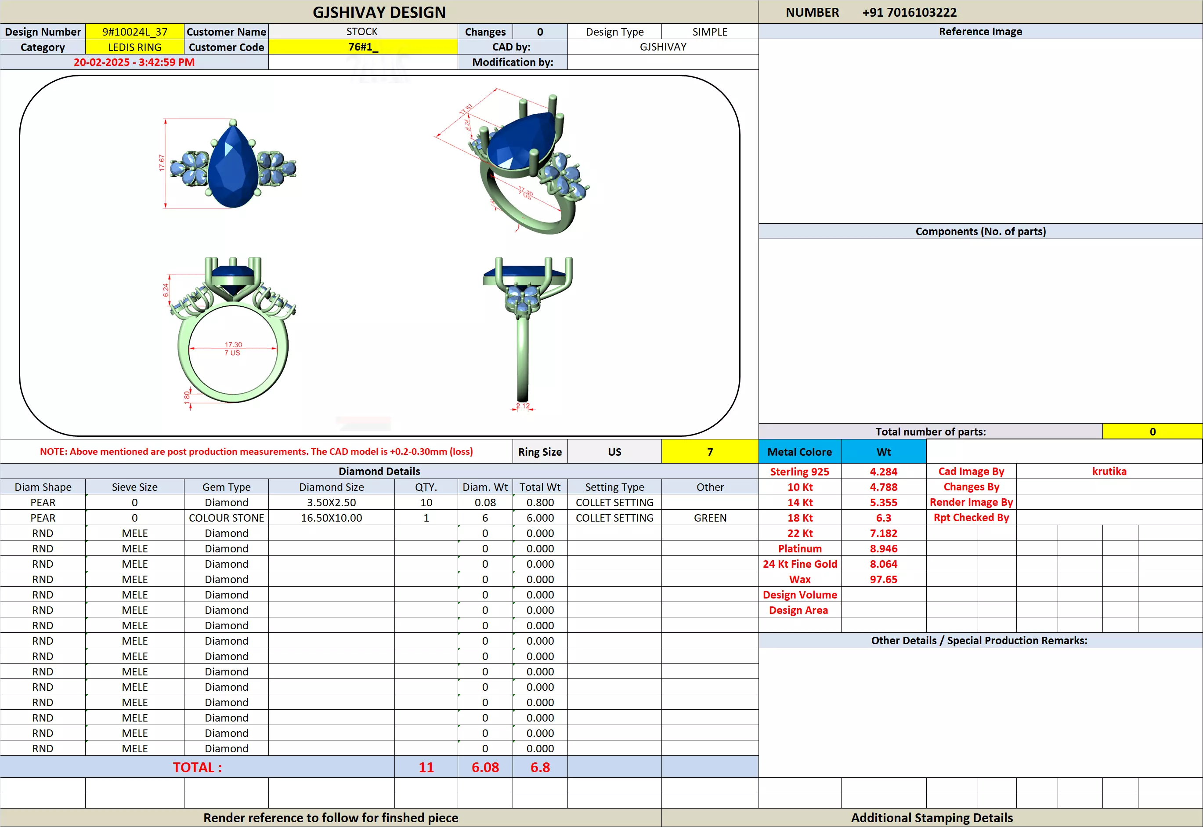Click the yellow Customer Code cell

(362, 47)
